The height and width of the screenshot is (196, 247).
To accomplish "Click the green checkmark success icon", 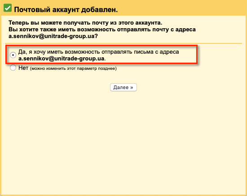I will click(x=8, y=8).
